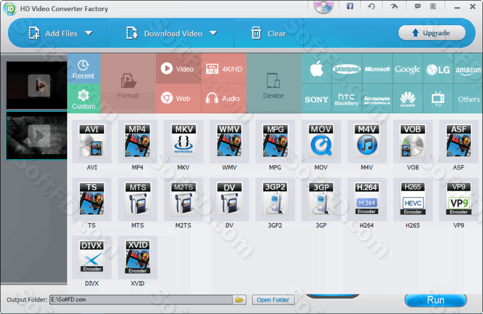Open Apple device presets
This screenshot has height=314, width=483.
[x=316, y=69]
